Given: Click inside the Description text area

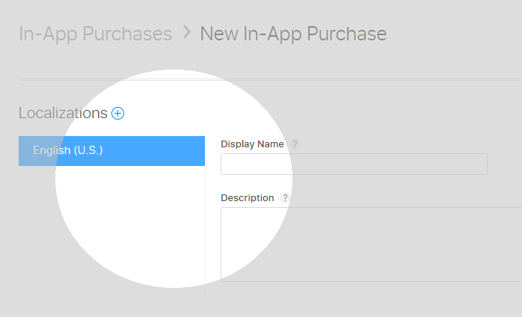Looking at the screenshot, I should click(370, 244).
